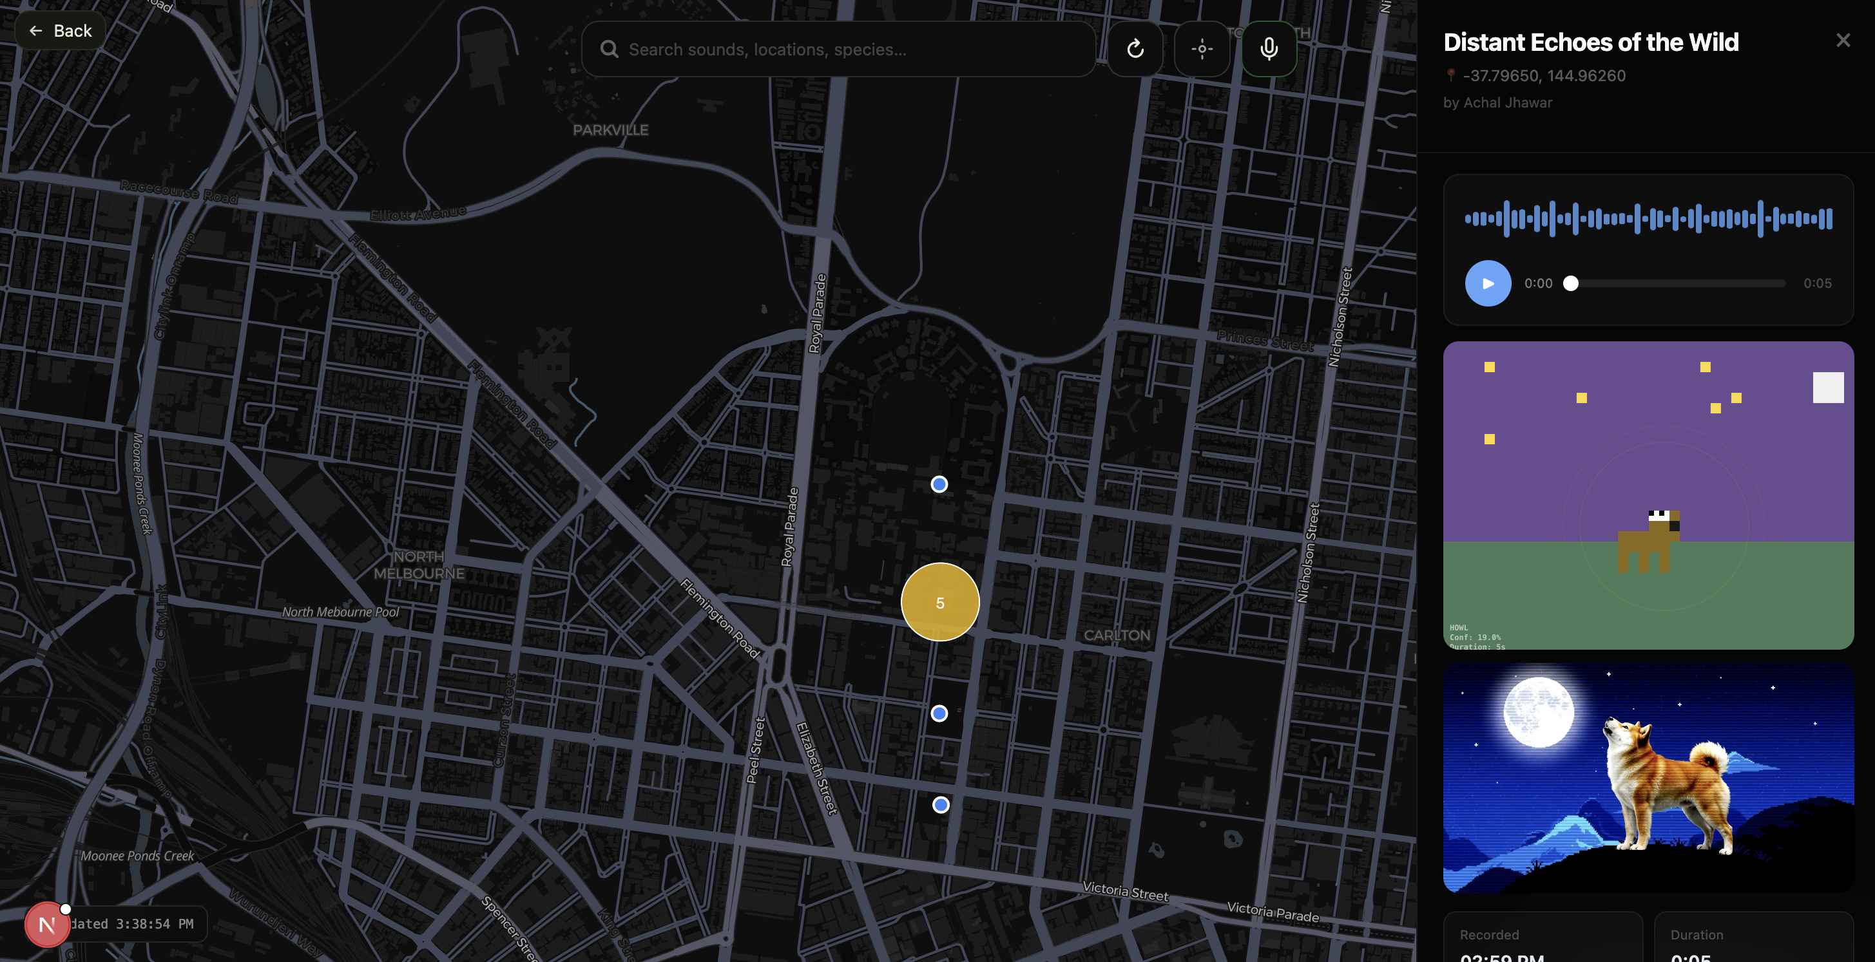Image resolution: width=1875 pixels, height=962 pixels.
Task: Click the blue audio waveform display
Action: click(x=1648, y=218)
